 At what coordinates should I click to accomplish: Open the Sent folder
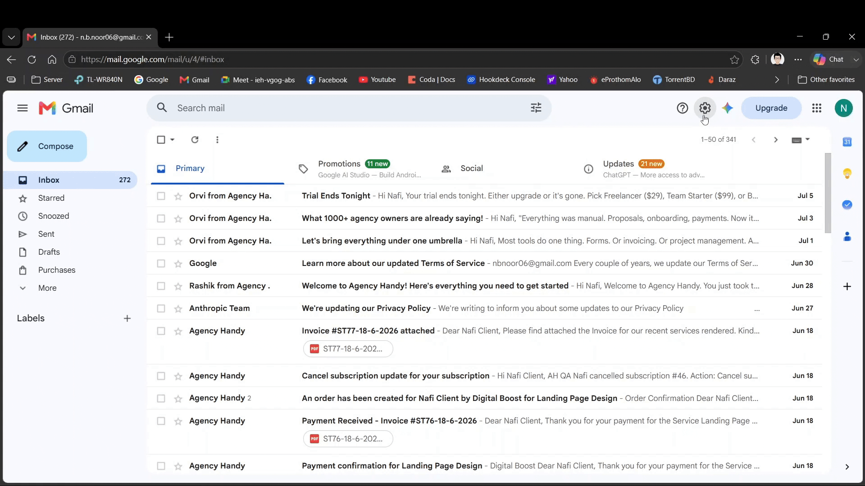tap(46, 234)
